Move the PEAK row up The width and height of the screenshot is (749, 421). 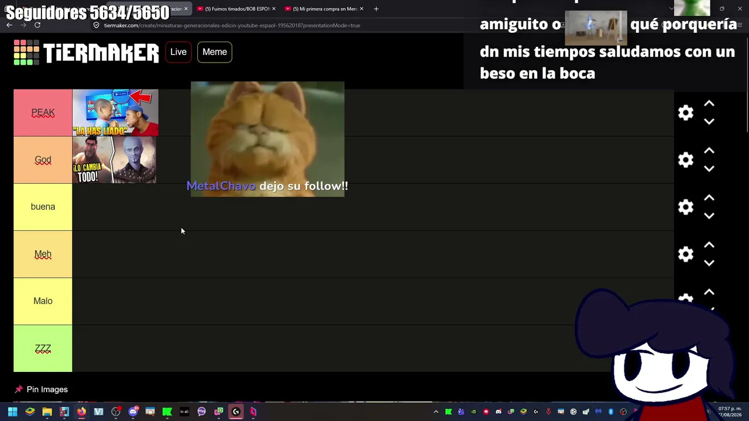[x=709, y=104]
